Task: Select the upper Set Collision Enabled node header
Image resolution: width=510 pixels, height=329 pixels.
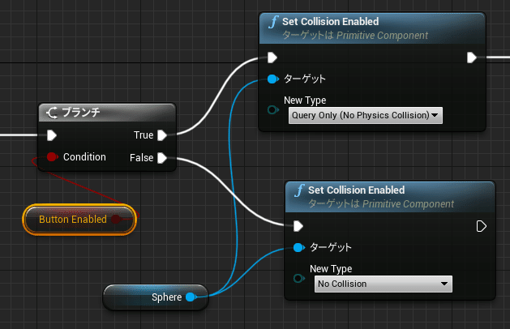Action: [372, 28]
